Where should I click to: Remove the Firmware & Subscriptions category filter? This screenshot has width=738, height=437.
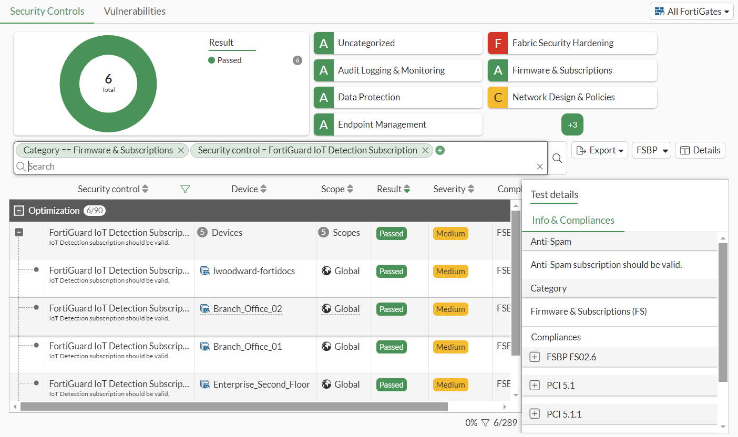pos(181,150)
